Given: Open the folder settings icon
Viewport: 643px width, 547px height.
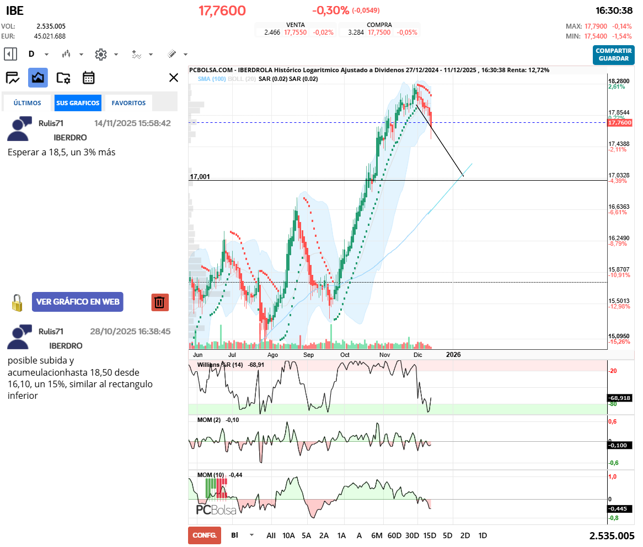Looking at the screenshot, I should click(63, 78).
